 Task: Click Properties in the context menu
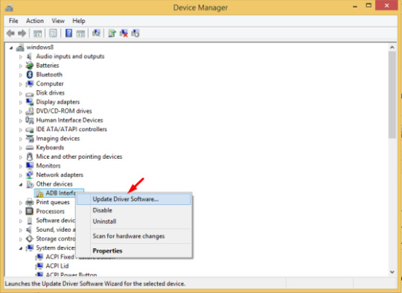107,251
